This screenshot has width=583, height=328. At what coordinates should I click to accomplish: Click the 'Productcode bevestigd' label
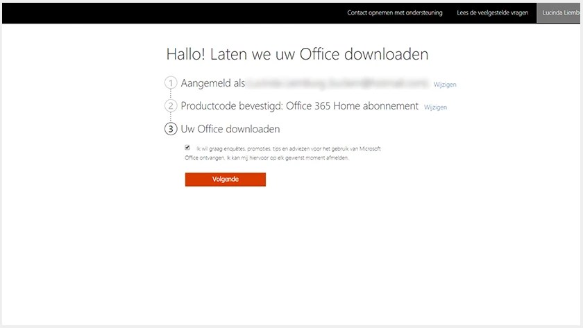point(232,106)
